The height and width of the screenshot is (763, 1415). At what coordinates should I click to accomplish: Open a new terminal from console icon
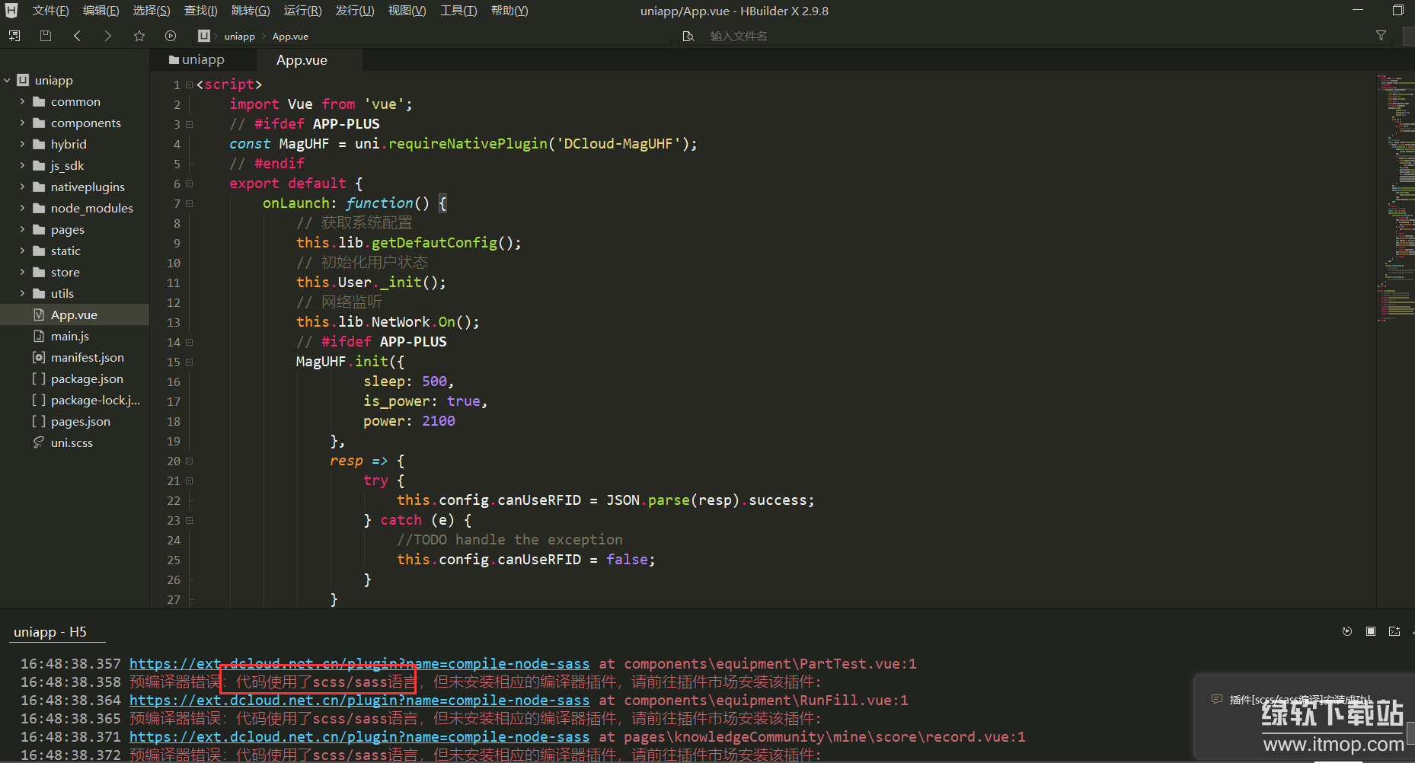tap(1394, 631)
